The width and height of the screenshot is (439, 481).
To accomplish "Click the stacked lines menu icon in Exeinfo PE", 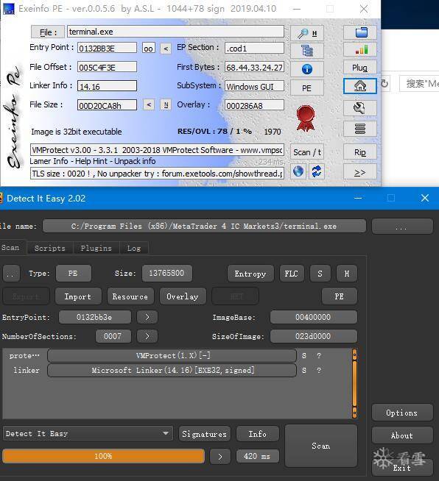I will click(x=360, y=129).
